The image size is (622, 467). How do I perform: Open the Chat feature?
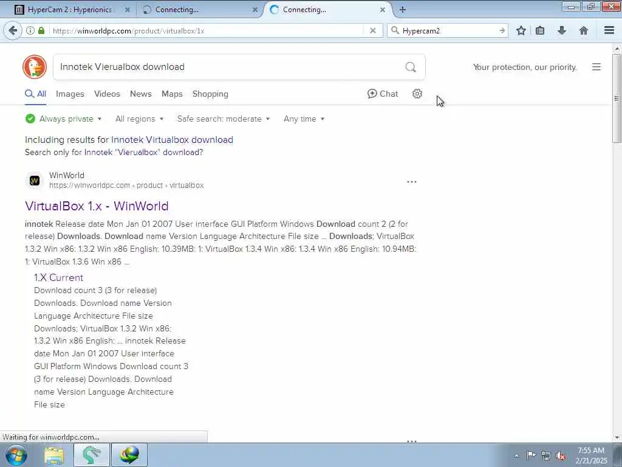(x=383, y=94)
